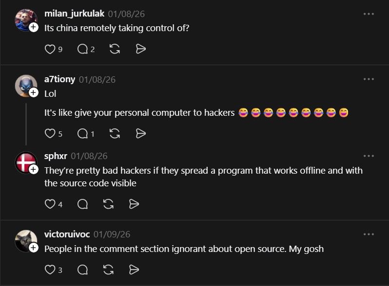
Task: Visit sphxr's profile via username link
Action: coord(56,156)
